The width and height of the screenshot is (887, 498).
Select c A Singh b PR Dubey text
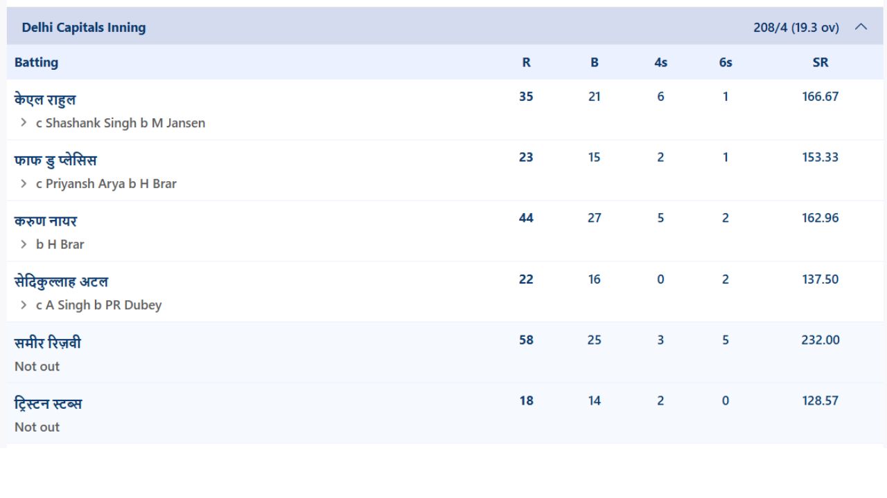pos(99,305)
